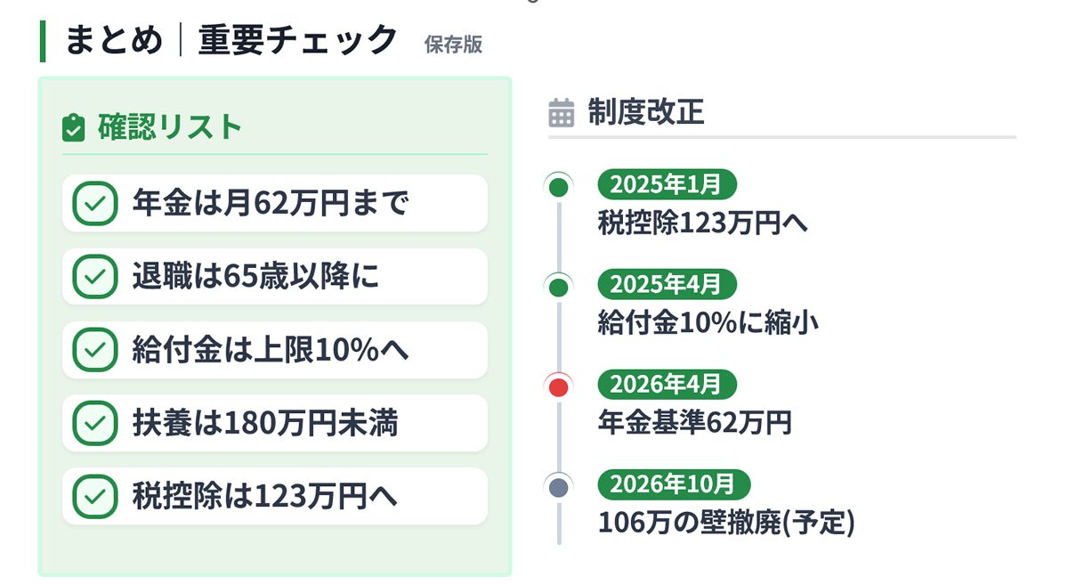Toggle the 年金は月62万円まで checkbox

95,204
